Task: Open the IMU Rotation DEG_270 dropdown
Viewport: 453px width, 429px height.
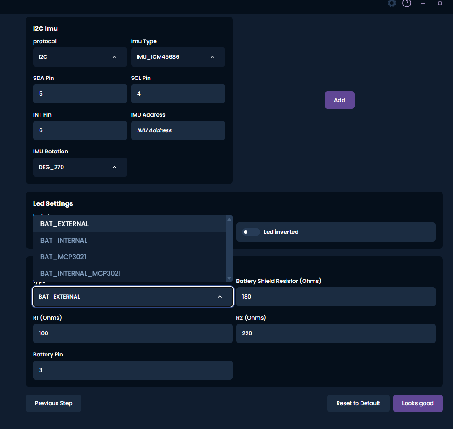Action: (x=80, y=167)
